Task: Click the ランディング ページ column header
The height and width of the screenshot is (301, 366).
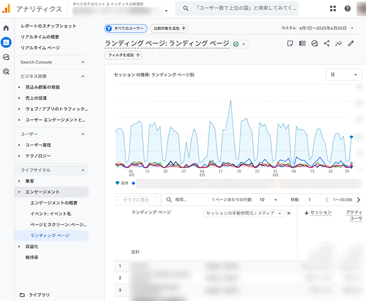Action: tap(151, 213)
